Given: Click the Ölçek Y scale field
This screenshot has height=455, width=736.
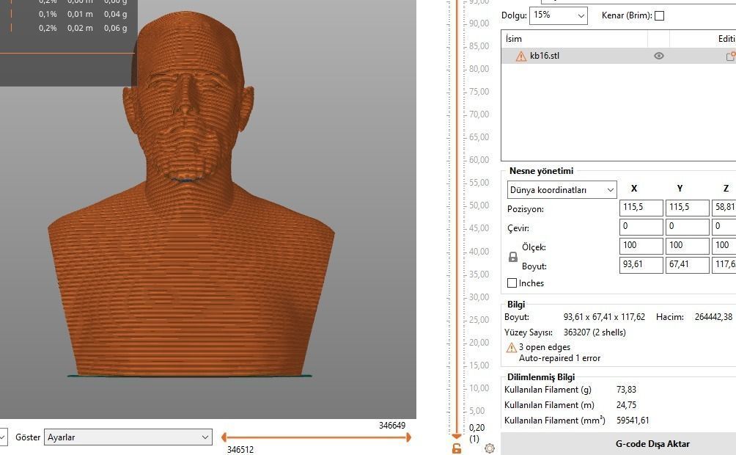Looking at the screenshot, I should pos(687,245).
